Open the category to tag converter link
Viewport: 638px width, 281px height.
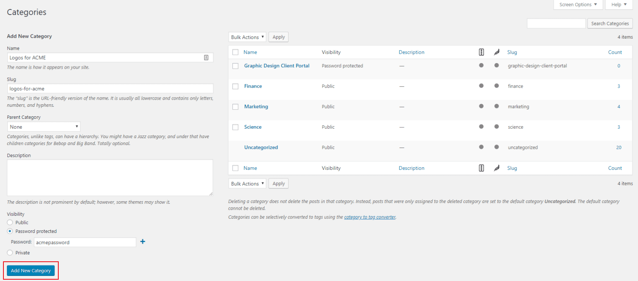(370, 217)
